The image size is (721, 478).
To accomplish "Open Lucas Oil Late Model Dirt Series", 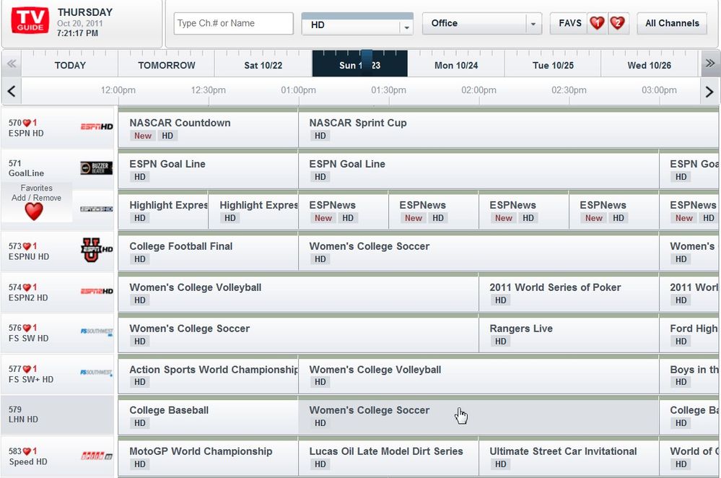I will [388, 458].
